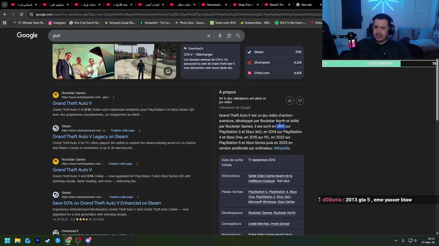Click Traduire cette page for Steam Legacy
The width and height of the screenshot is (439, 246).
pos(122,131)
